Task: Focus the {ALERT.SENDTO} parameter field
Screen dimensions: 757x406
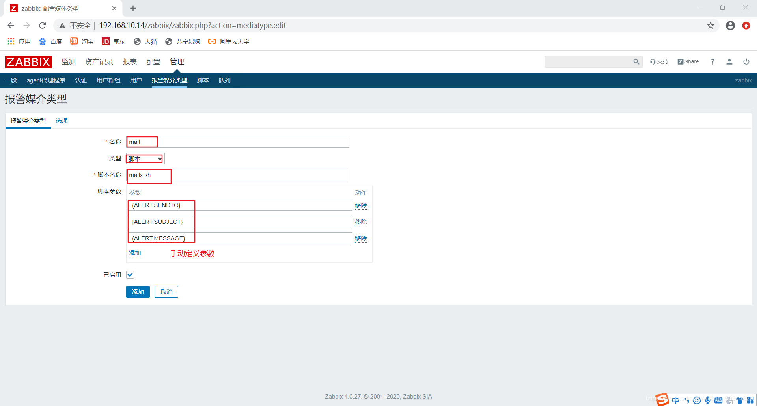Action: tap(241, 205)
